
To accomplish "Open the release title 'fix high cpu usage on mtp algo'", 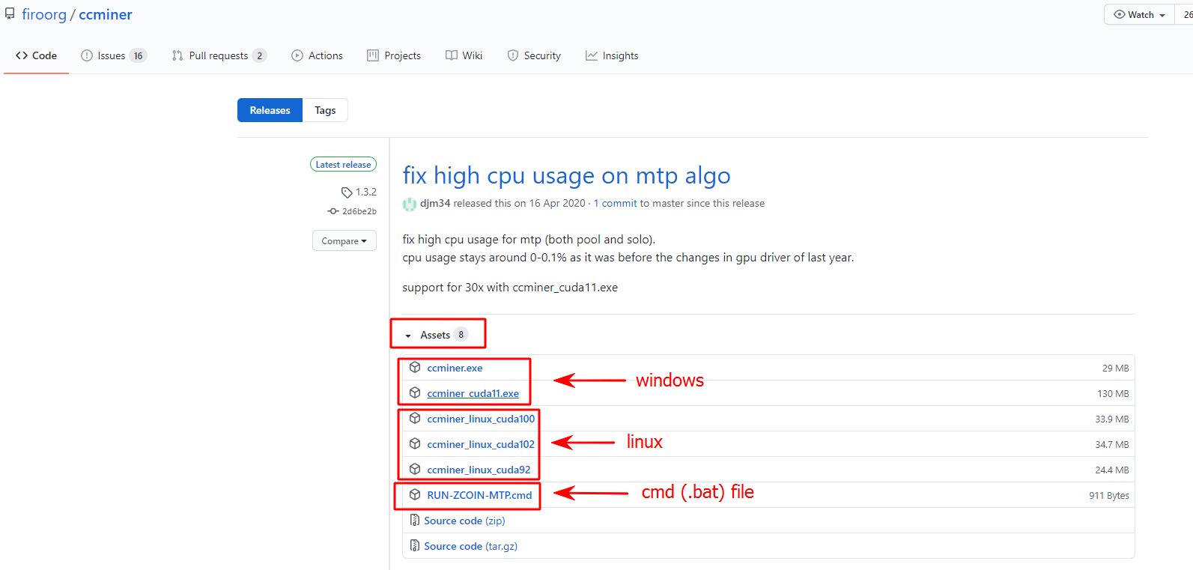I will click(x=566, y=175).
